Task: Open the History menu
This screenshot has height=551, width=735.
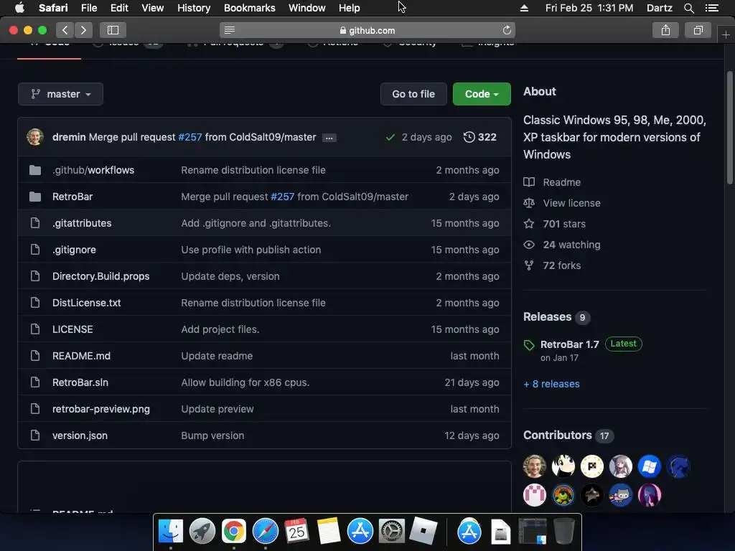Action: [x=194, y=8]
